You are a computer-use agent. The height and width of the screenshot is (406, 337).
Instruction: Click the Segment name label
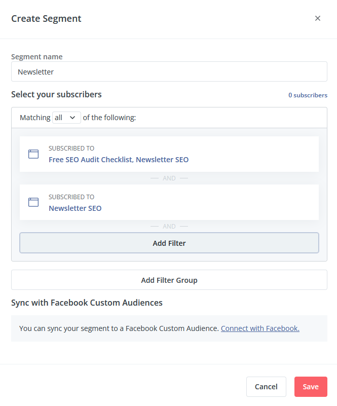pos(37,57)
